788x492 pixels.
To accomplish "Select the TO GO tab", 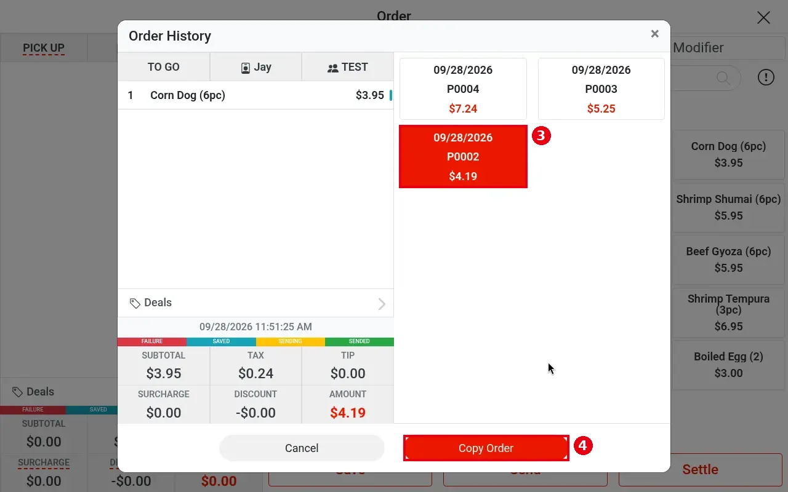I will coord(164,67).
